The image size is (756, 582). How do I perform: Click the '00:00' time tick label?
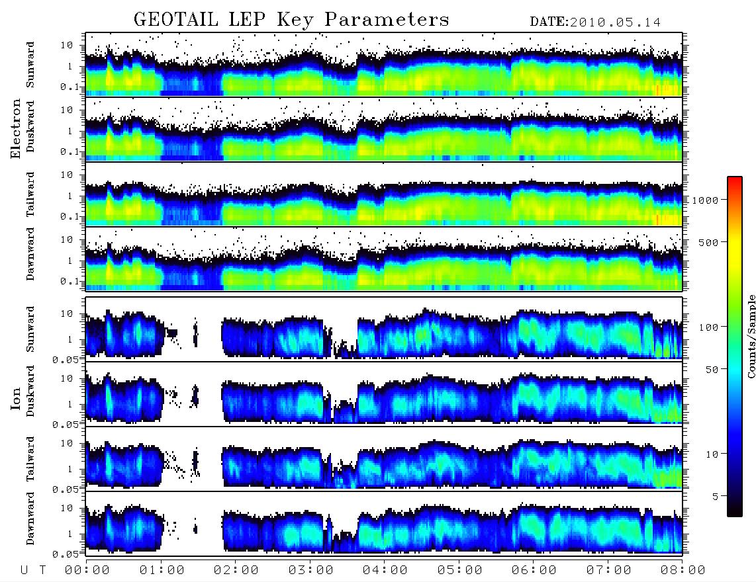pyautogui.click(x=87, y=571)
